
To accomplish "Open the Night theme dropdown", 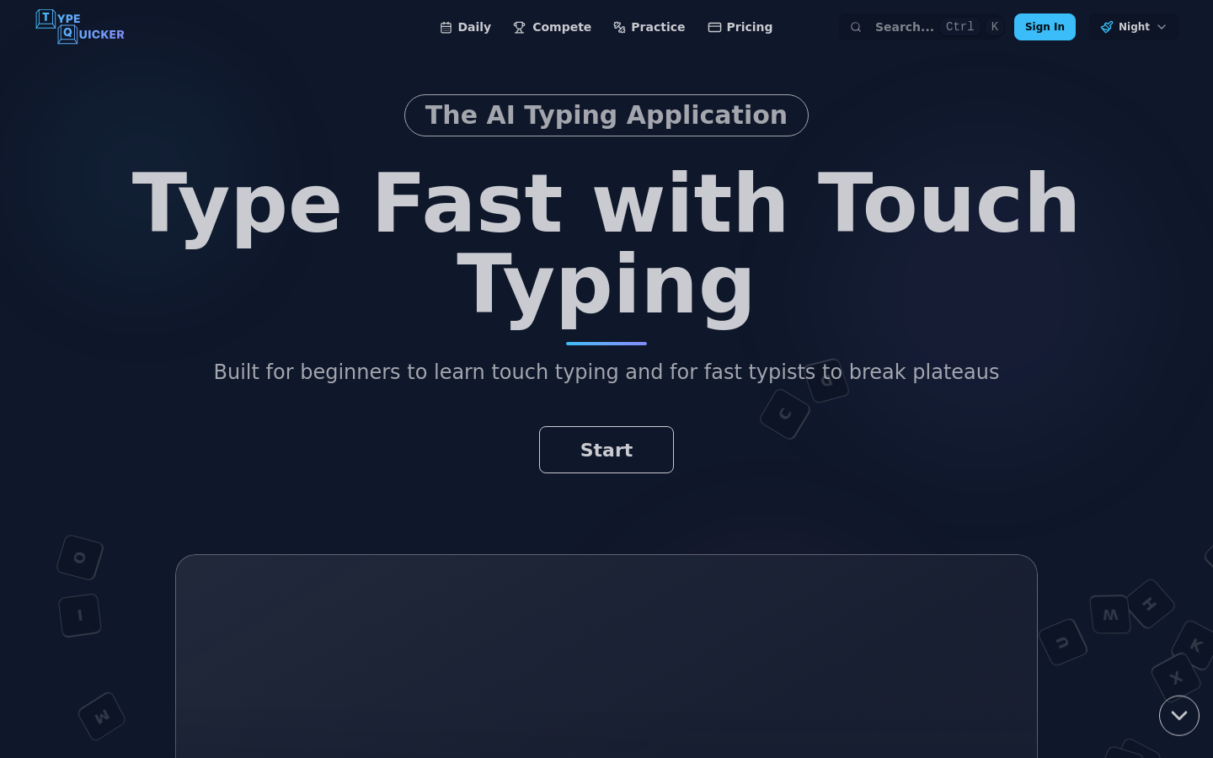I will coord(1134,27).
